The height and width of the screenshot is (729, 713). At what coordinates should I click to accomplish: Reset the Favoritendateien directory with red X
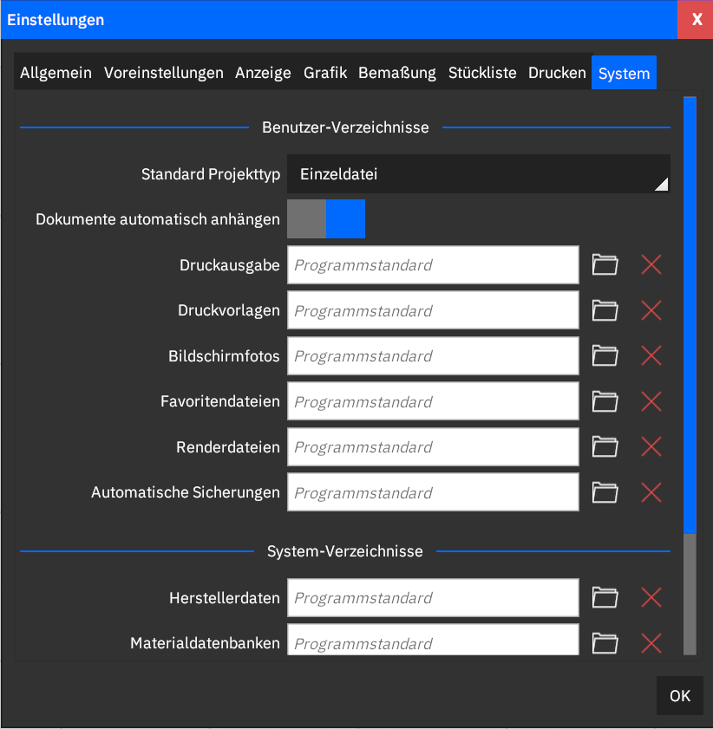[651, 401]
